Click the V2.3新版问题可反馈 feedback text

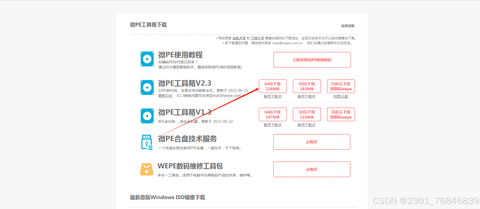click(211, 96)
